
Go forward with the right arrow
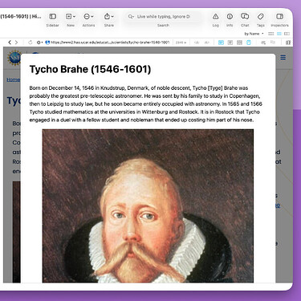tap(16, 43)
